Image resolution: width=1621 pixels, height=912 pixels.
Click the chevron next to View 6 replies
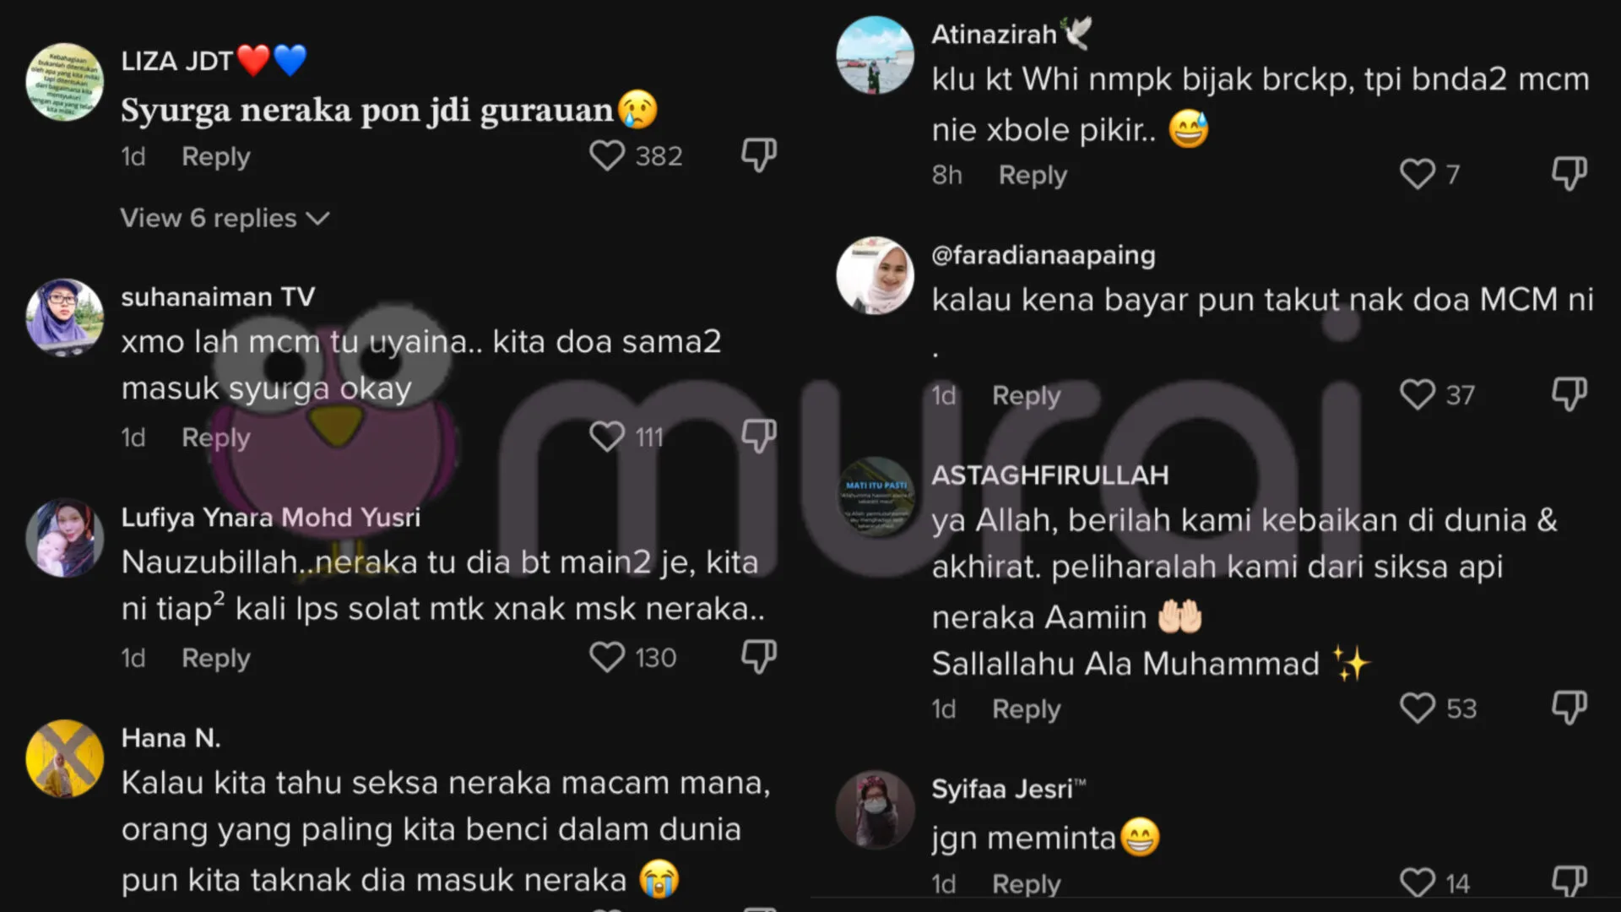(x=317, y=219)
